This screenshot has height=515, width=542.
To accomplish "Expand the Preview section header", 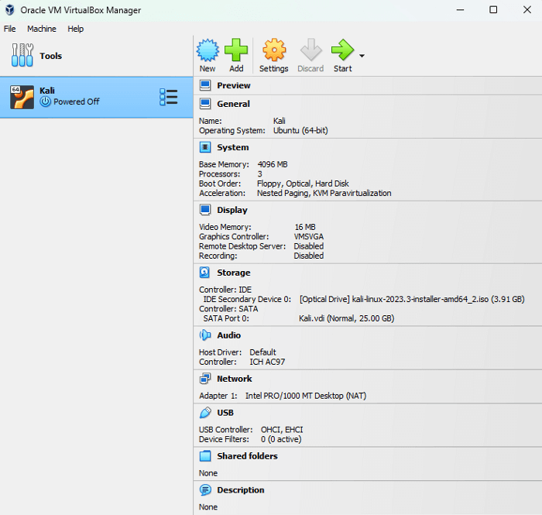I will pos(233,85).
